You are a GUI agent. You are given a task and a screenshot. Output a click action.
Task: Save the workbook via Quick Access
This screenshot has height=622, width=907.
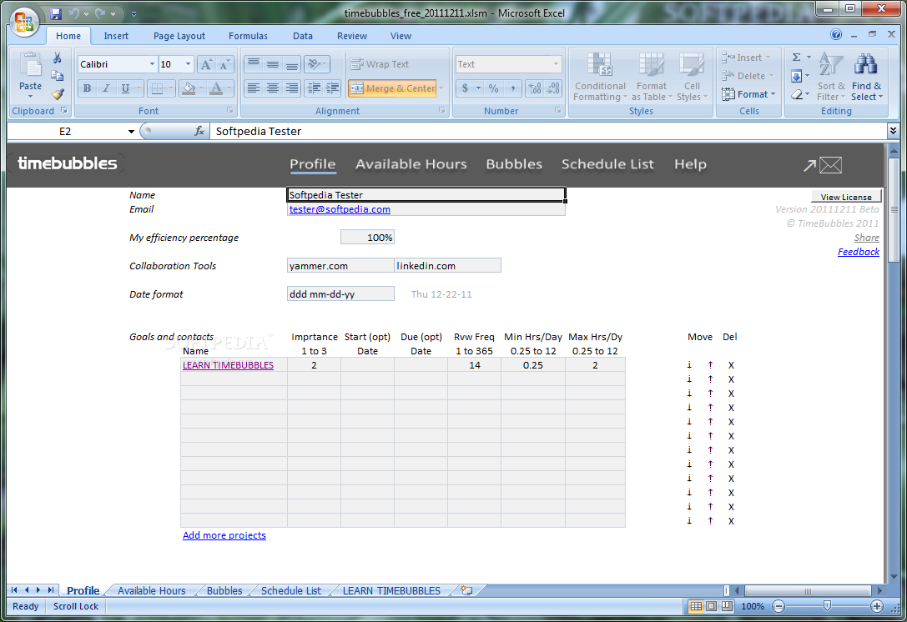click(x=56, y=13)
